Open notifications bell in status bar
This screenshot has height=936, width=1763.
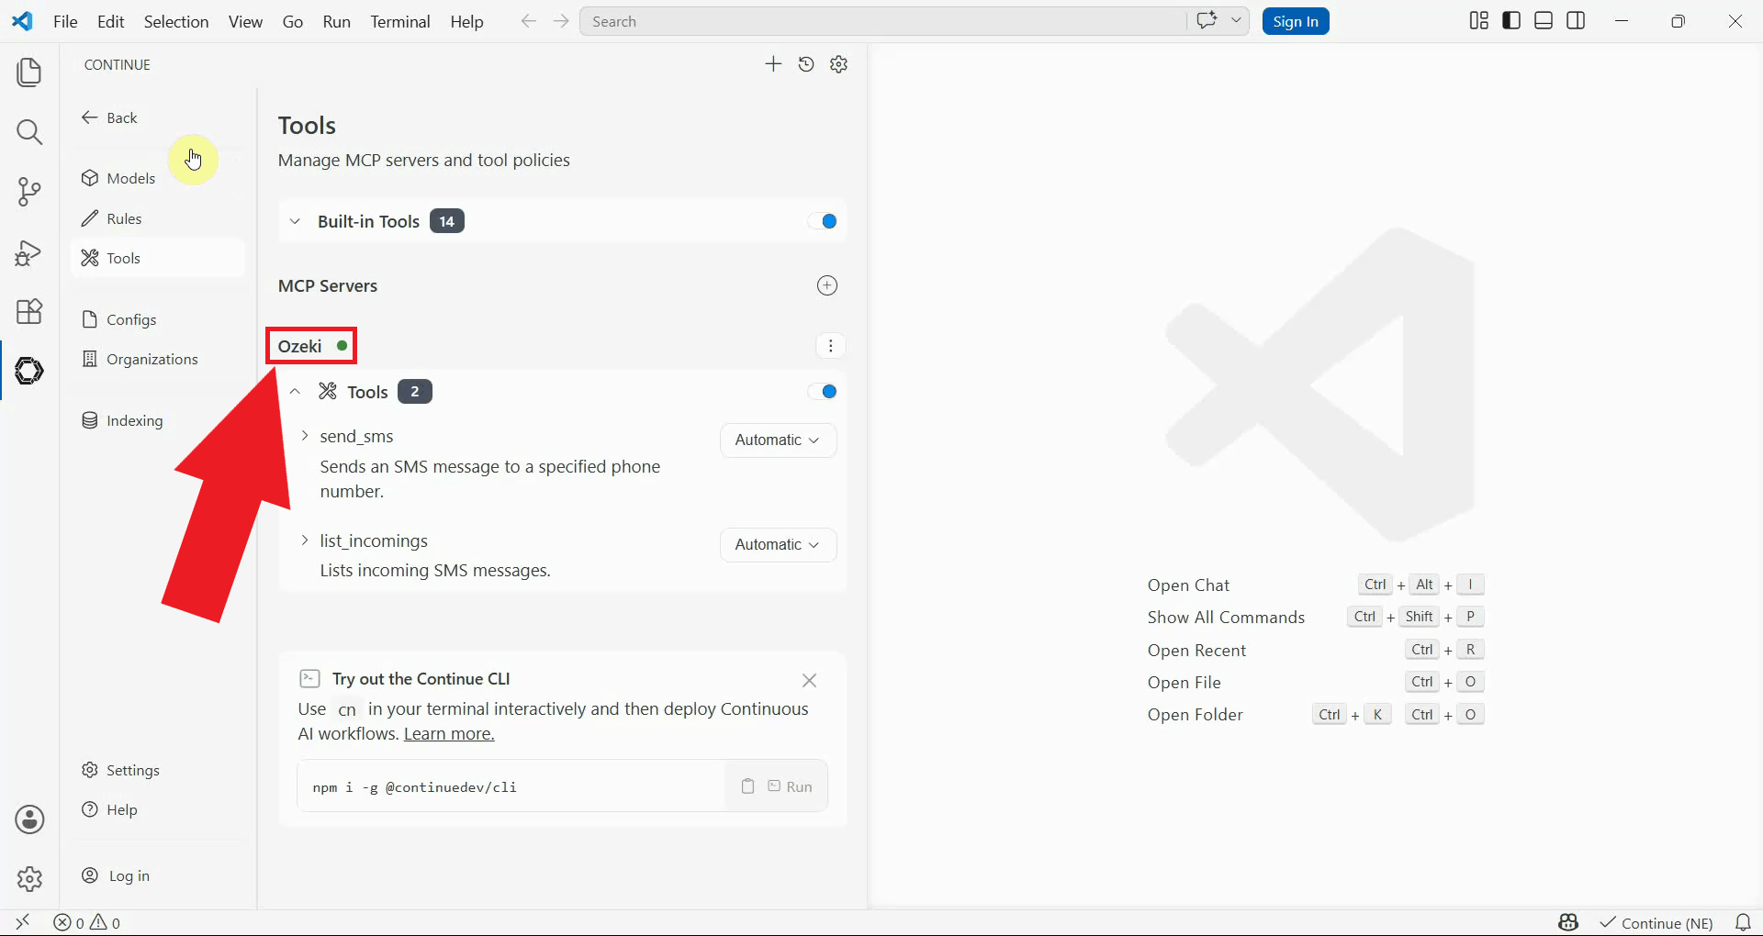pyautogui.click(x=1742, y=922)
